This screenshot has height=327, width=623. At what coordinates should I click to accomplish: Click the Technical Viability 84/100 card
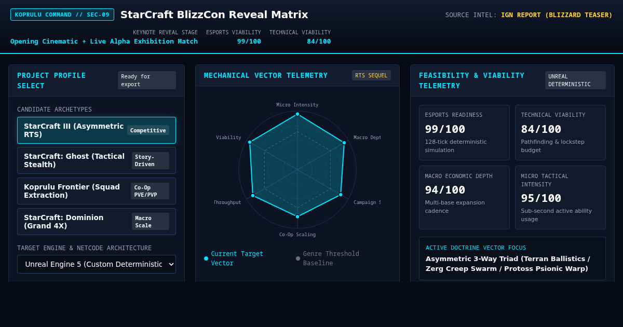tap(560, 133)
